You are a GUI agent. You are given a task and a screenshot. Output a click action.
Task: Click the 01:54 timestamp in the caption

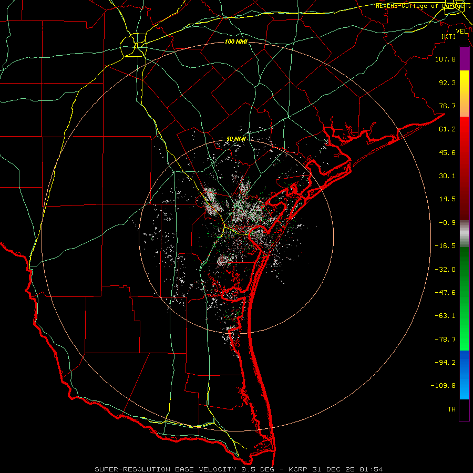point(372,469)
